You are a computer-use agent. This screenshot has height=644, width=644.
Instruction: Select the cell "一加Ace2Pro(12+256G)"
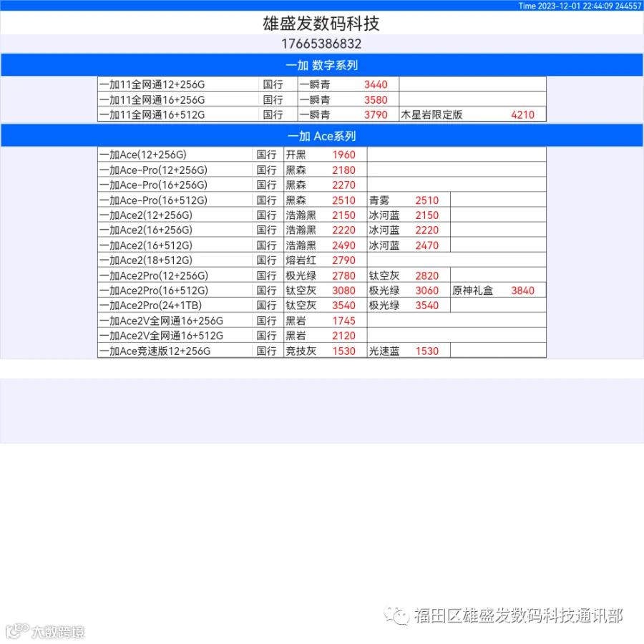[154, 275]
